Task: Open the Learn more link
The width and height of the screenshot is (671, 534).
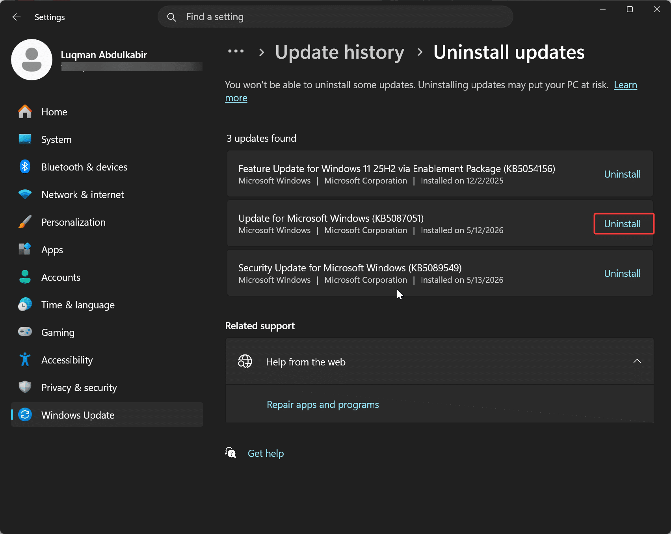Action: click(x=625, y=85)
